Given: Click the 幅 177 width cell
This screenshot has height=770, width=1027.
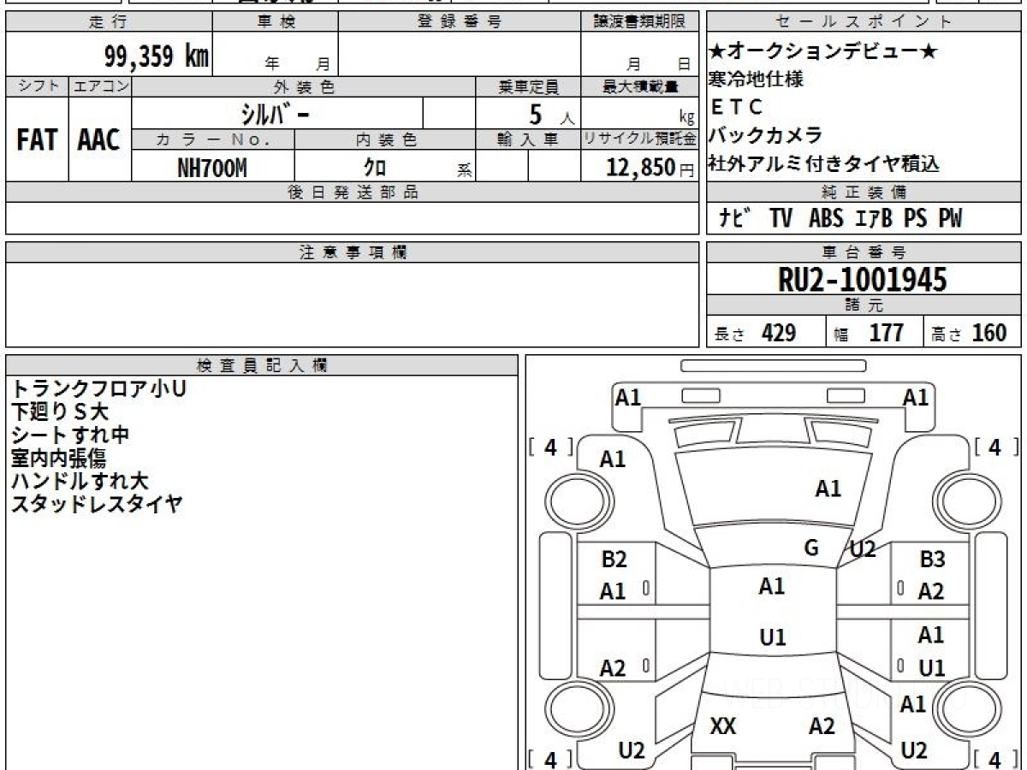Looking at the screenshot, I should tap(875, 333).
